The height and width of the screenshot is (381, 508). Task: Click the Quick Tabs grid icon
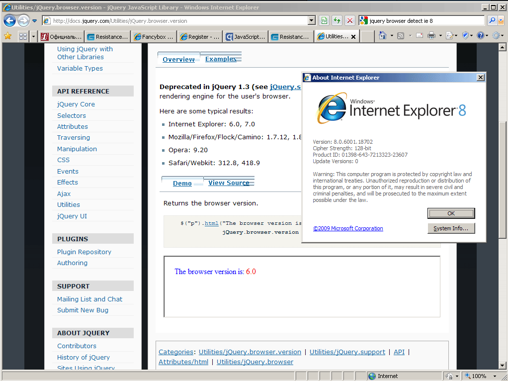(23, 36)
